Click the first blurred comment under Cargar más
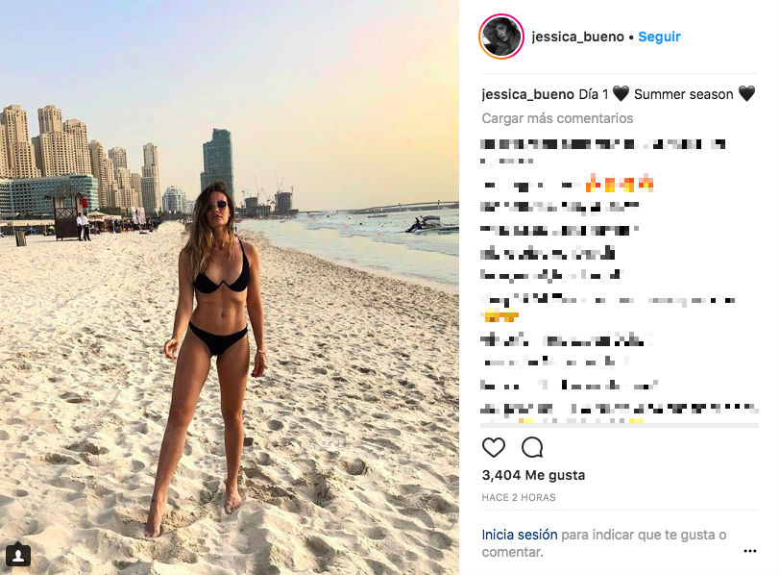Image resolution: width=780 pixels, height=575 pixels. click(602, 151)
